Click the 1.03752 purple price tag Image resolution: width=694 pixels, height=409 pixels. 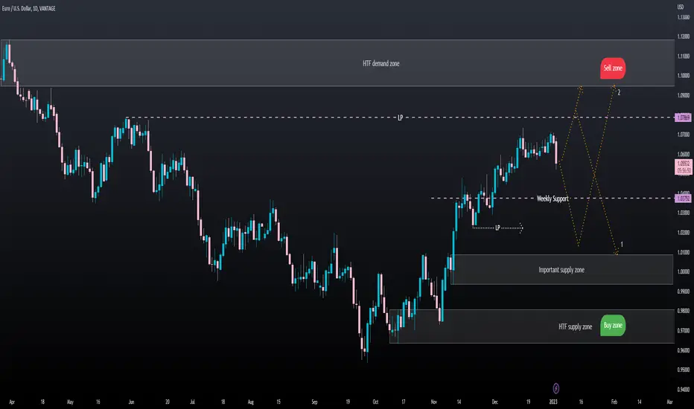(683, 199)
